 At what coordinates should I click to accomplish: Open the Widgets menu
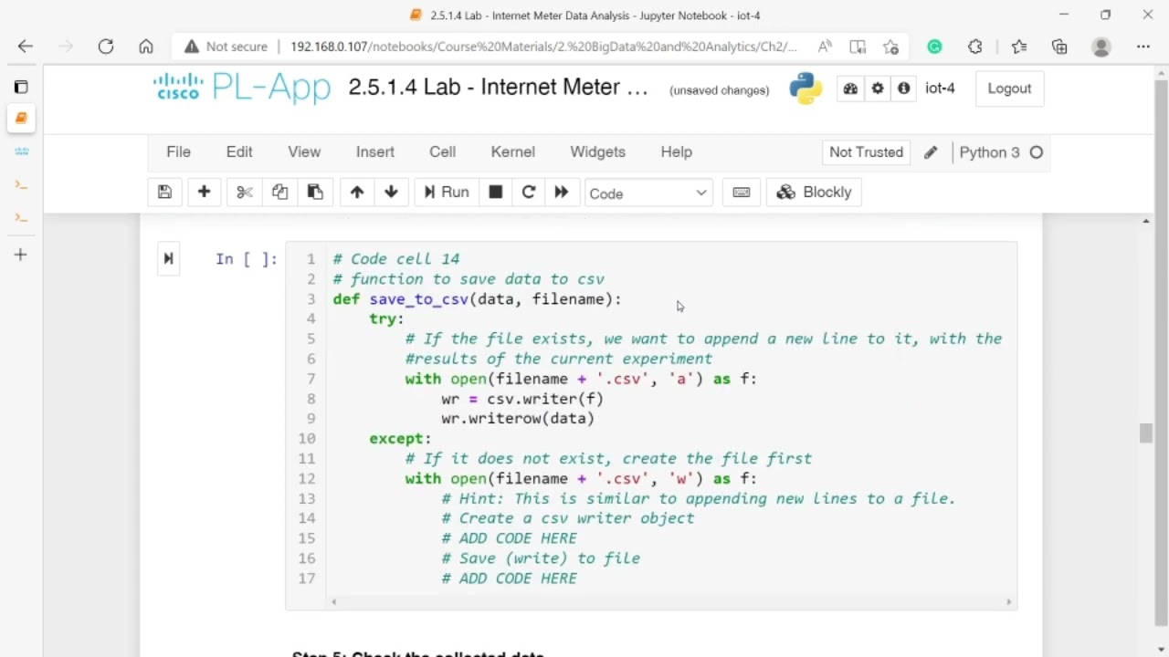598,152
